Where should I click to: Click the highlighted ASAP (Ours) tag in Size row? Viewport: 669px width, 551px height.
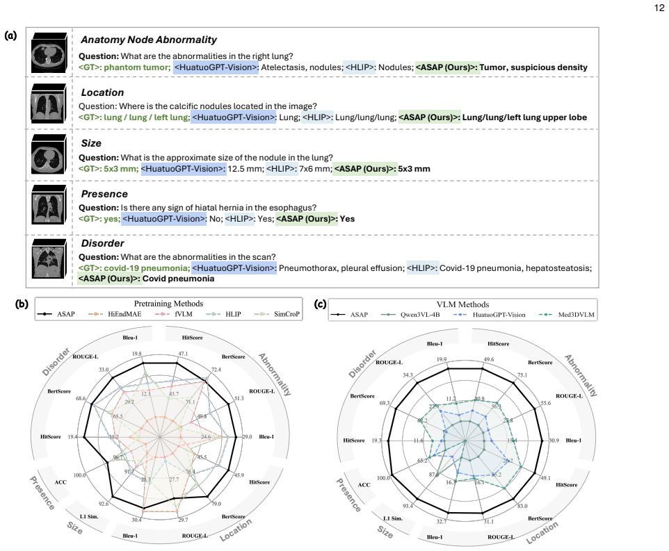[365, 169]
